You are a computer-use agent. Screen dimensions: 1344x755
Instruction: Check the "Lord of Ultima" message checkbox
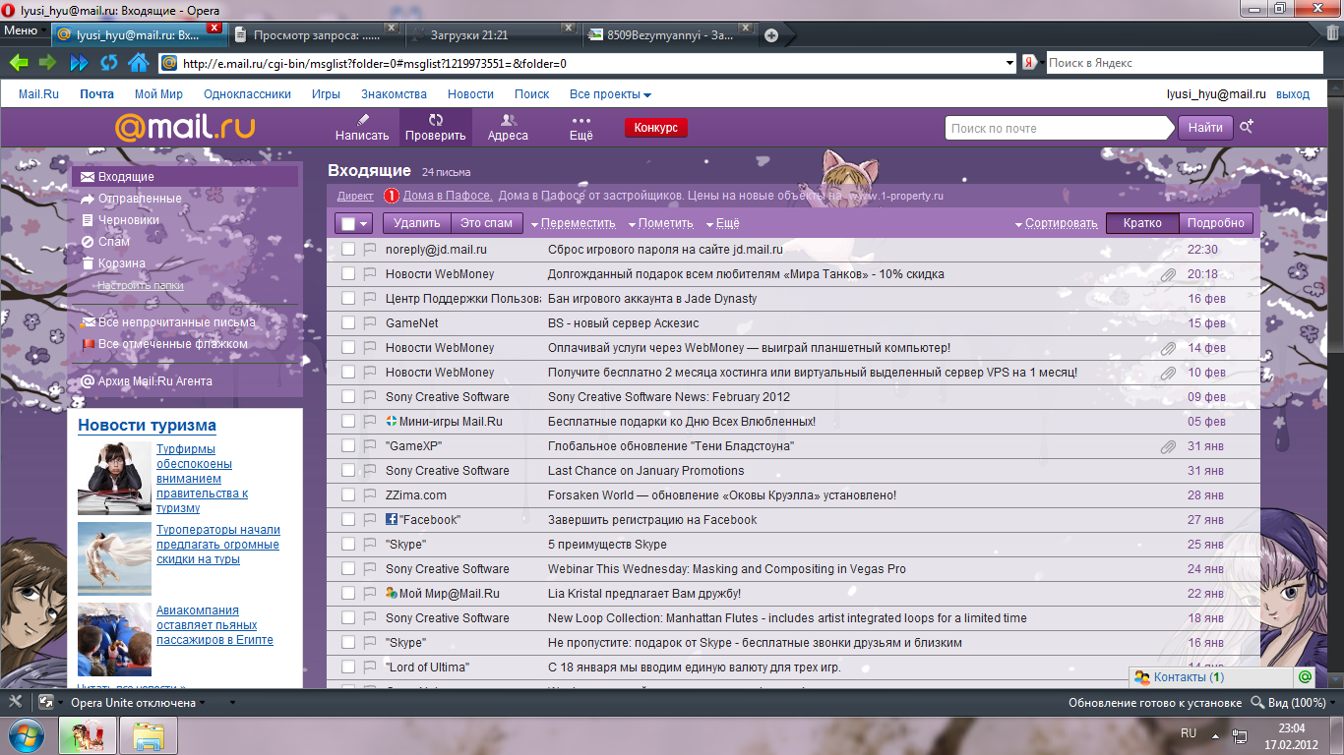click(347, 668)
